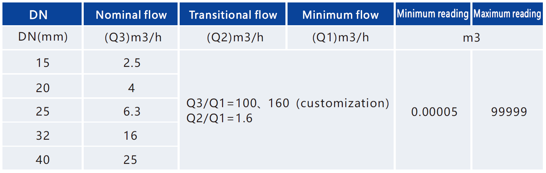
Task: Click the Transitional flow column header
Action: coord(233,15)
